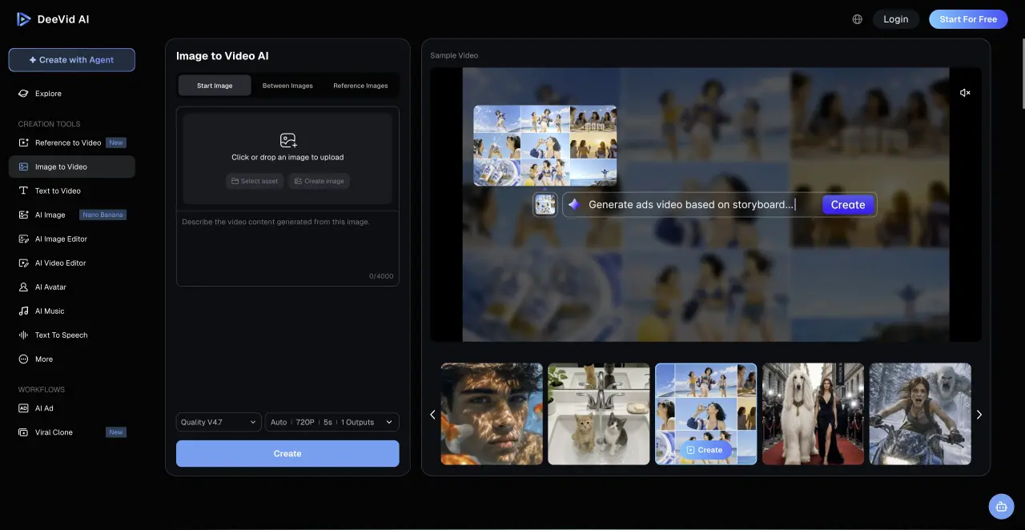The height and width of the screenshot is (530, 1025).
Task: Switch to the Between Images tab
Action: point(287,86)
